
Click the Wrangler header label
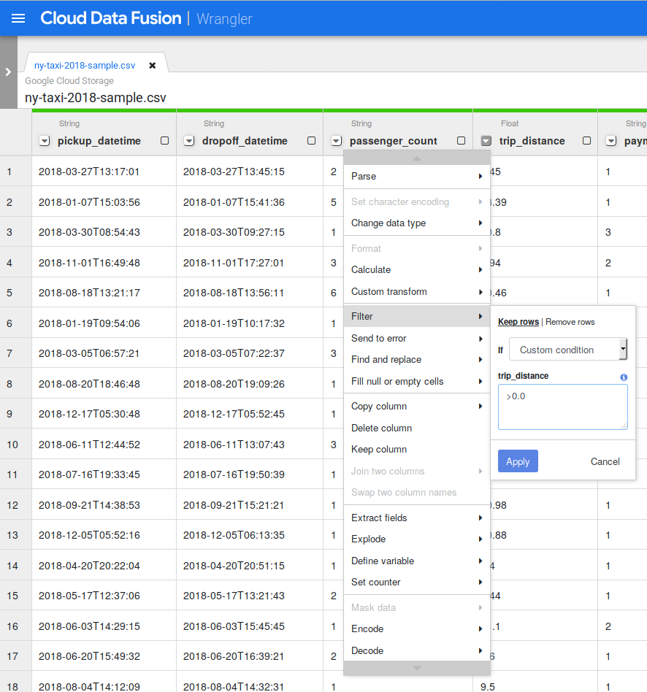point(224,19)
